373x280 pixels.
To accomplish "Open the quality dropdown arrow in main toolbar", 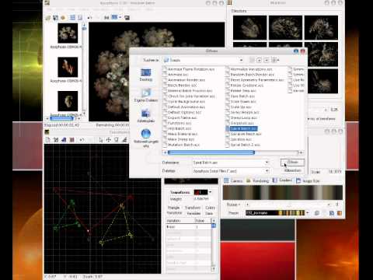I will click(120, 17).
